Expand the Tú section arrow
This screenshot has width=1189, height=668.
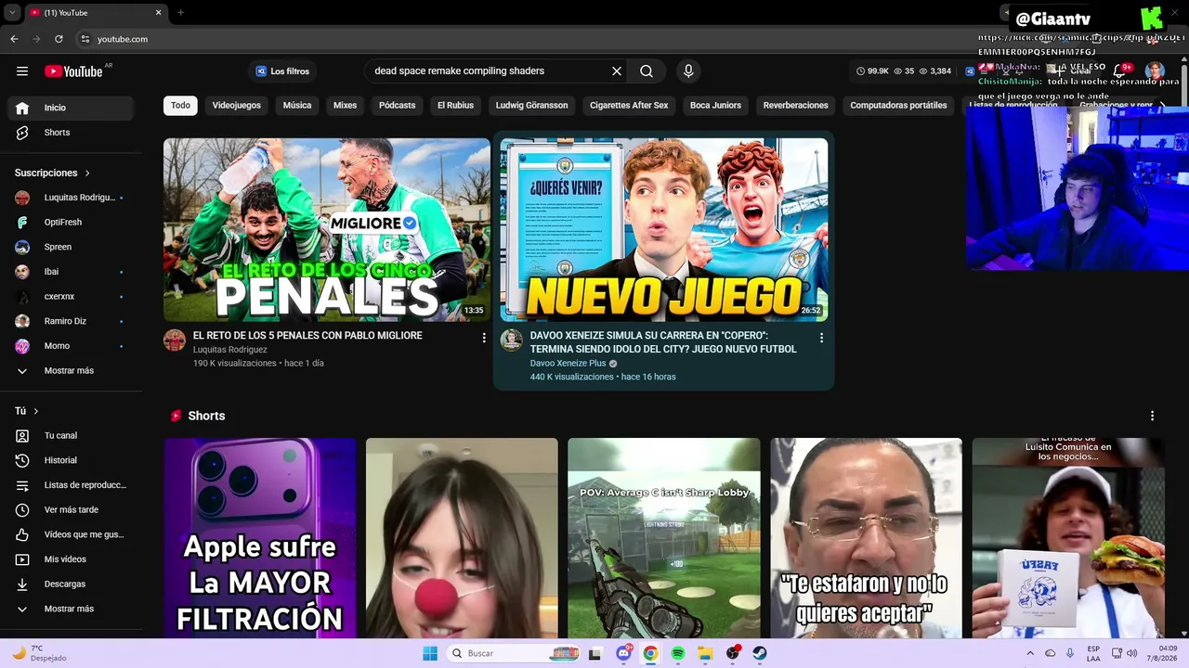36,411
